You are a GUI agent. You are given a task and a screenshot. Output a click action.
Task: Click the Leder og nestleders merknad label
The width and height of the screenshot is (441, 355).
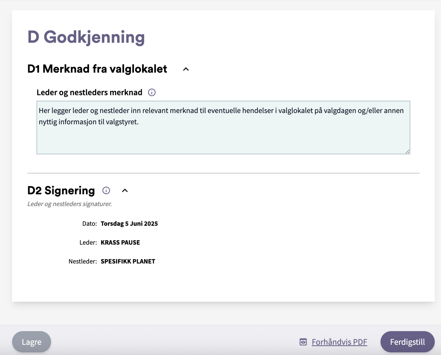pyautogui.click(x=89, y=92)
